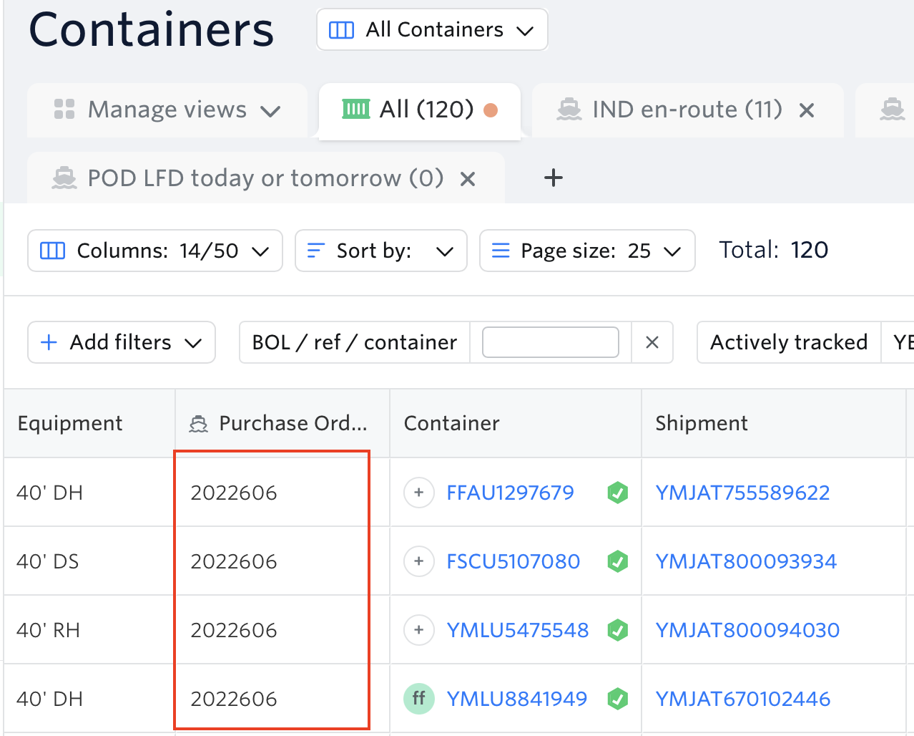The height and width of the screenshot is (736, 914).
Task: Click the green ff badge beside YMLU8841949
Action: 419,699
